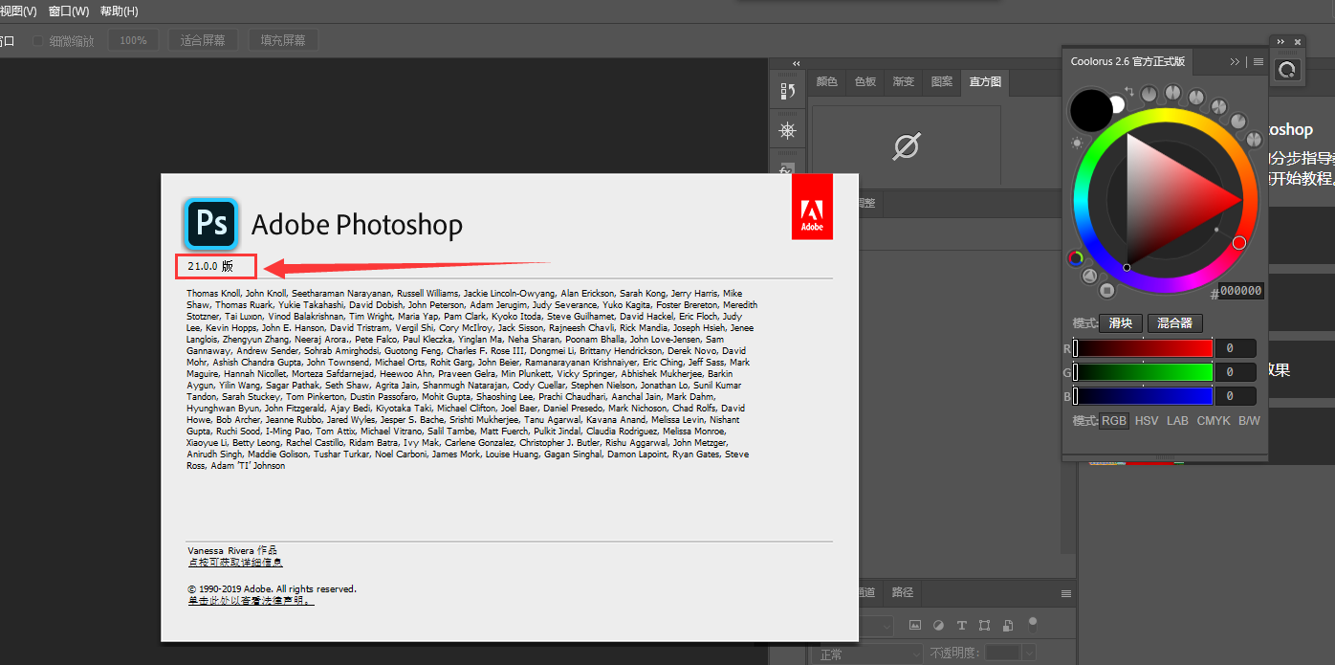Open the 单击此处以查看法律声明 link

251,601
